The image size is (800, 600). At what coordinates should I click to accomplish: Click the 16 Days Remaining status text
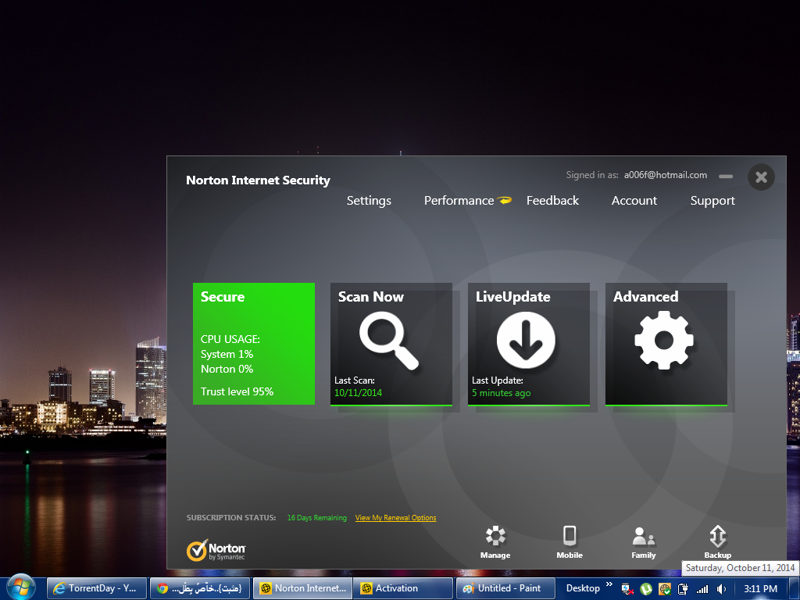click(317, 518)
